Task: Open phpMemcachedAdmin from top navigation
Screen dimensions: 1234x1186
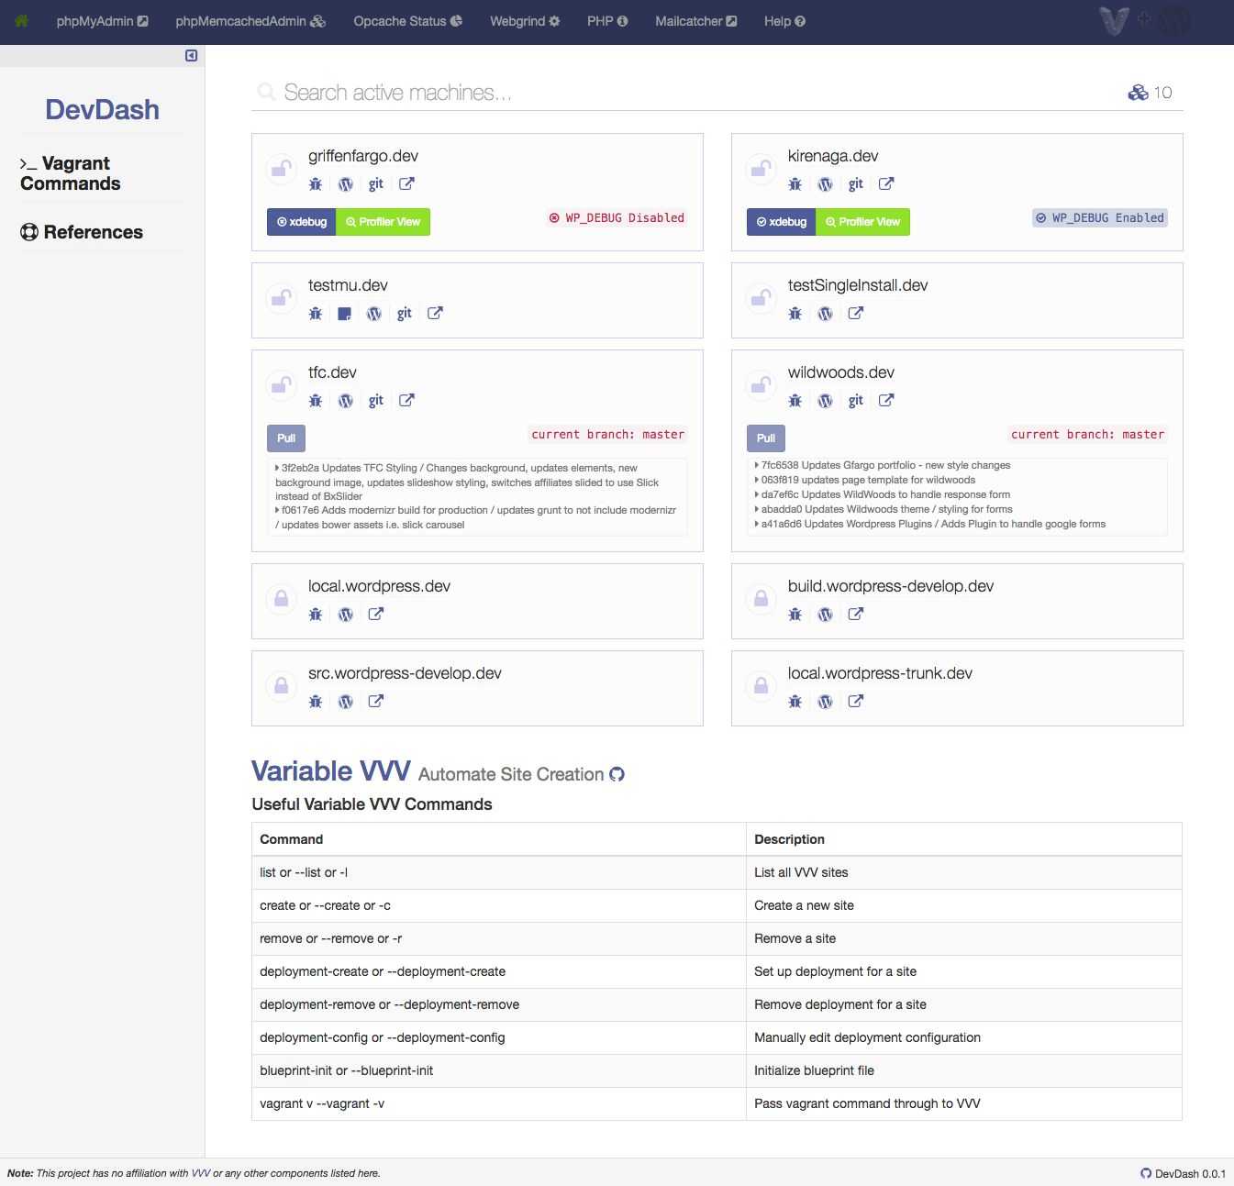Action: click(250, 21)
